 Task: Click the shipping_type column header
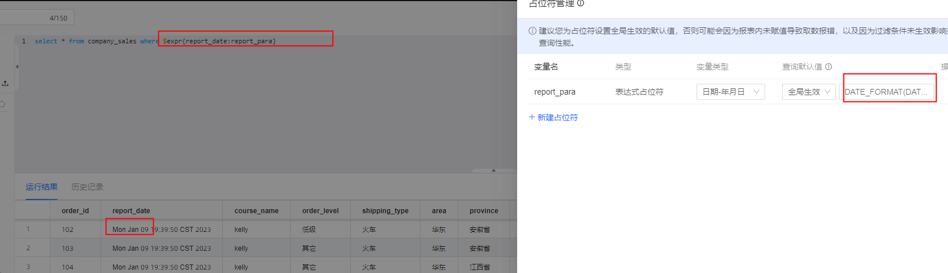coord(385,211)
